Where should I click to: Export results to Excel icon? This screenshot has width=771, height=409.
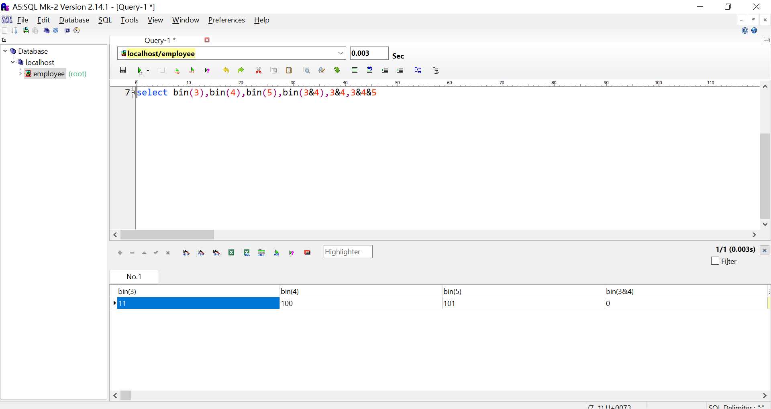(x=231, y=253)
